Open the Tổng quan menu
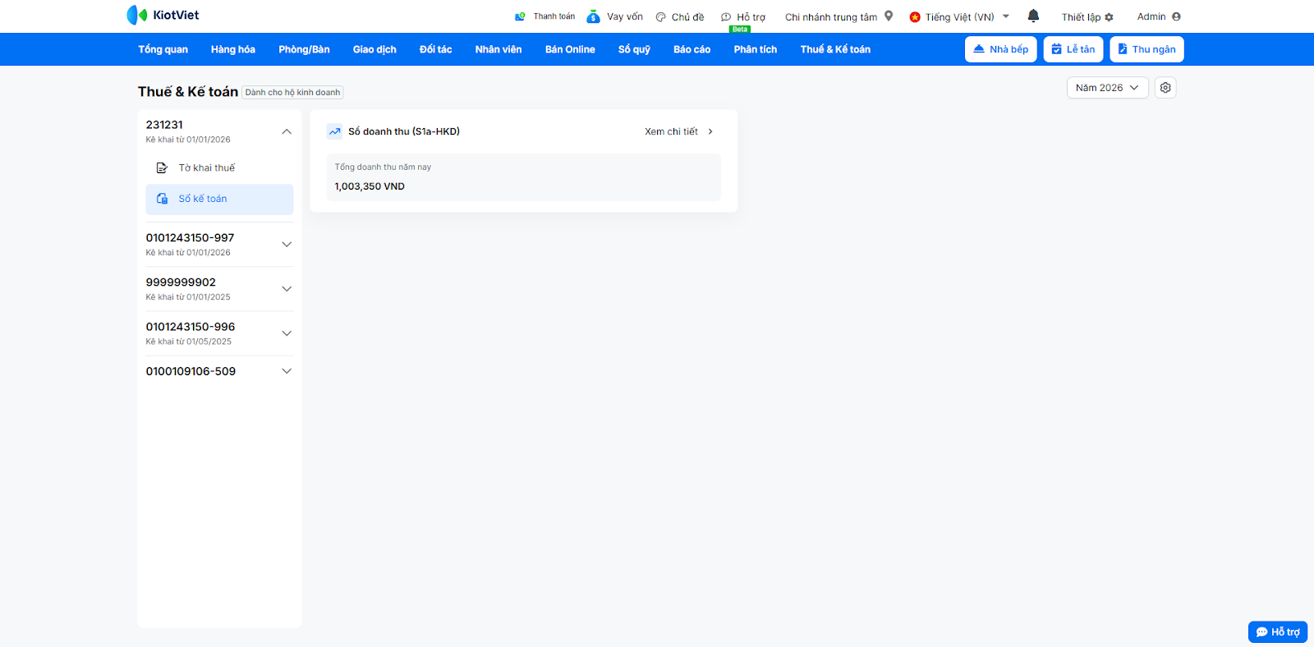The height and width of the screenshot is (647, 1314). click(163, 49)
